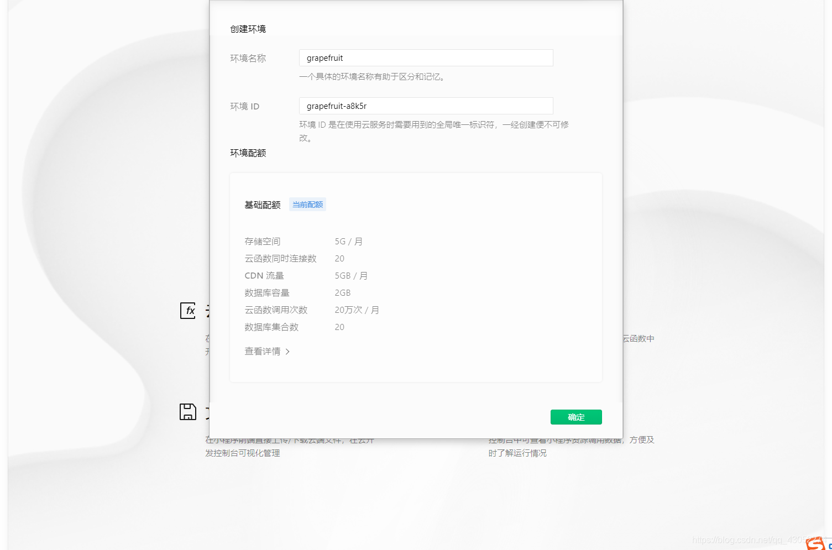Viewport: 832px width, 550px height.
Task: Click the 当前配额 tag
Action: [307, 205]
